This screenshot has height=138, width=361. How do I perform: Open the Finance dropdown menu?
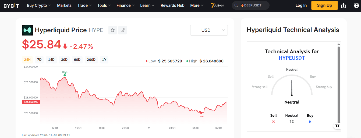[x=125, y=5]
